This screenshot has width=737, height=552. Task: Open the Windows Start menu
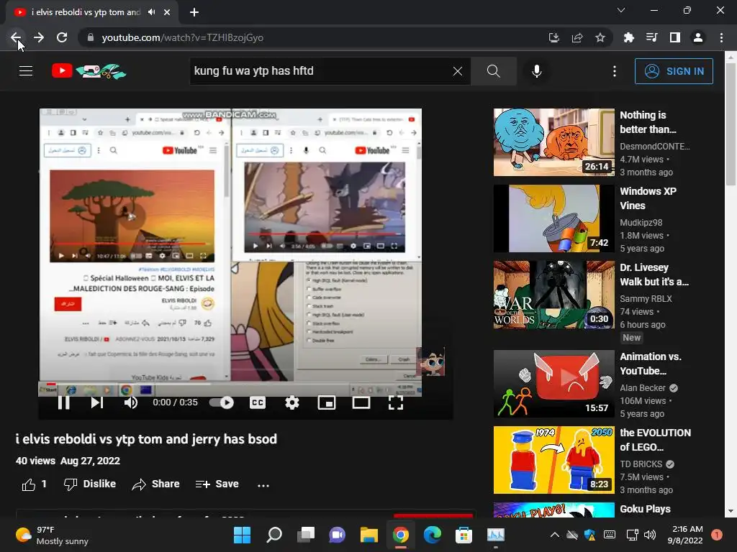[243, 535]
